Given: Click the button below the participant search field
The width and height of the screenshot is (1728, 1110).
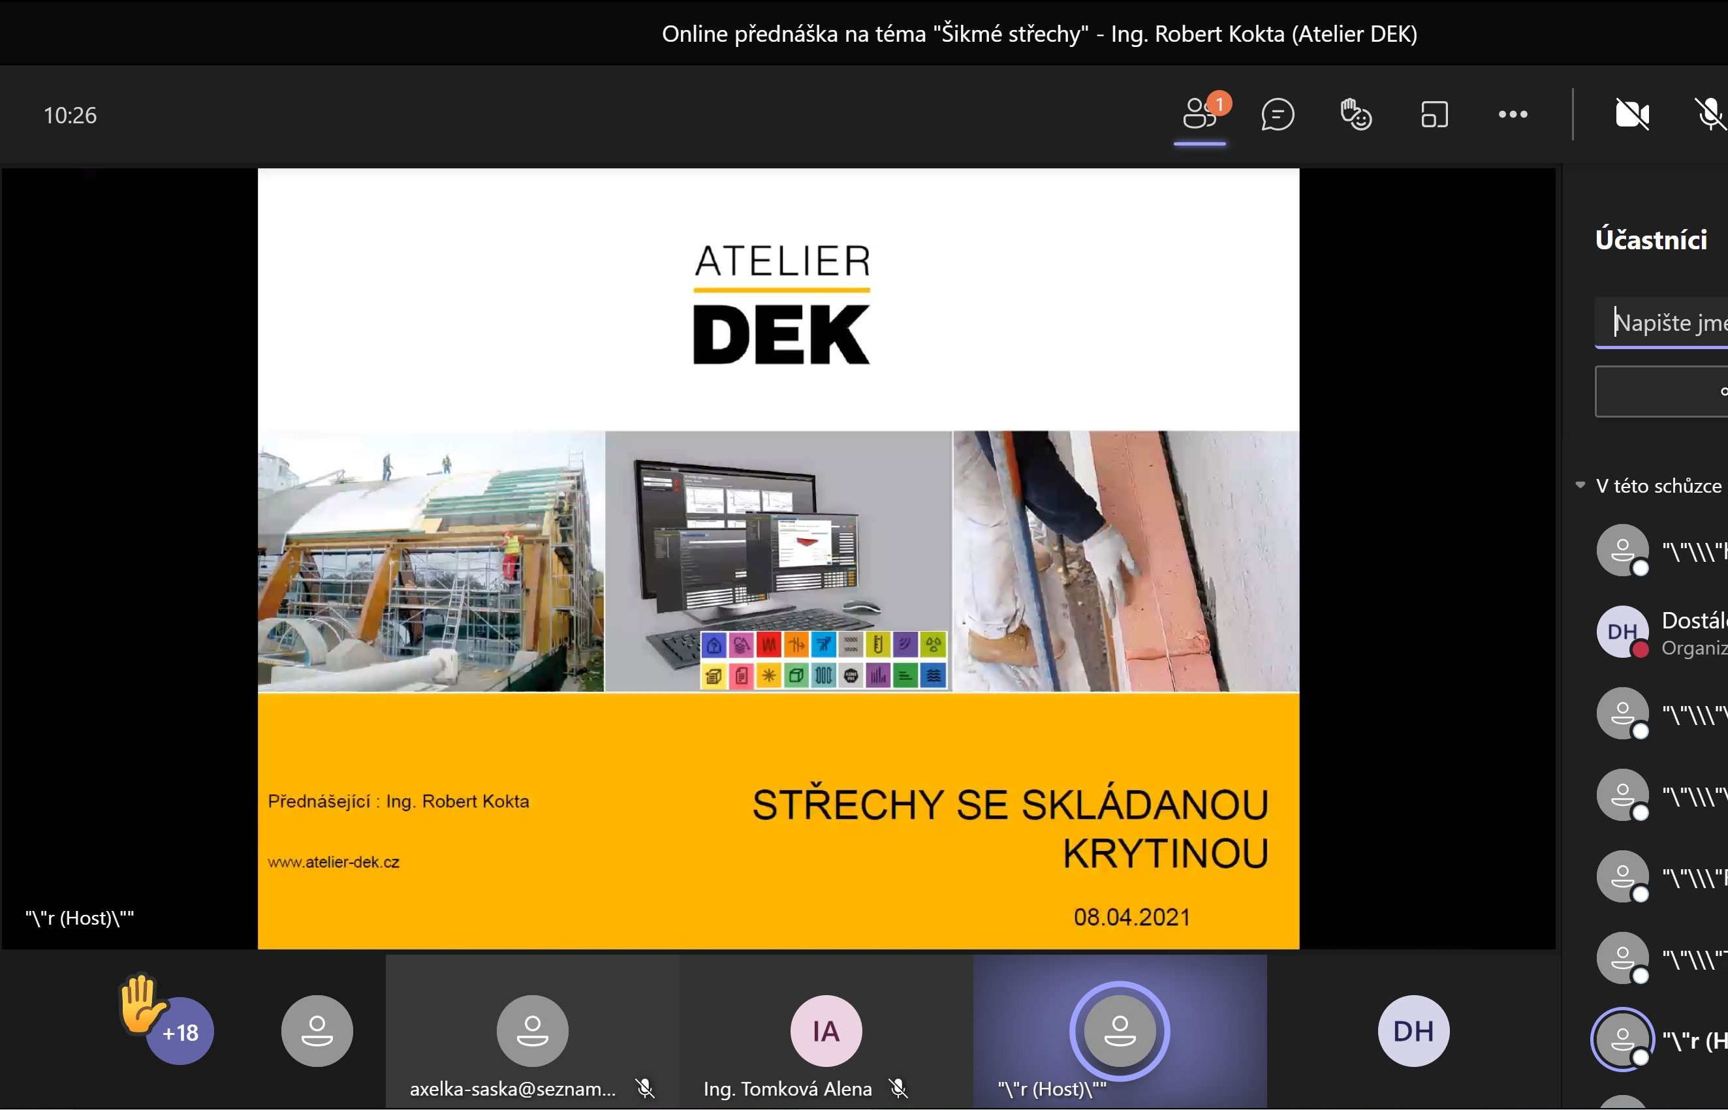Looking at the screenshot, I should (x=1661, y=392).
